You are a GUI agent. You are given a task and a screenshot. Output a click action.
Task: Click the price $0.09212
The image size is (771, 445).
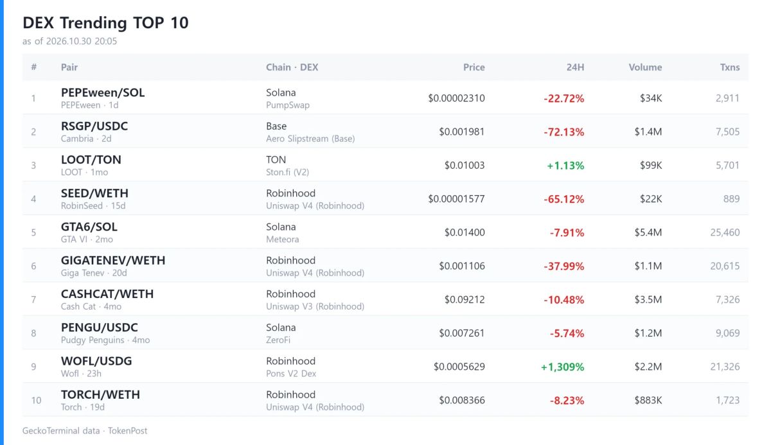465,300
